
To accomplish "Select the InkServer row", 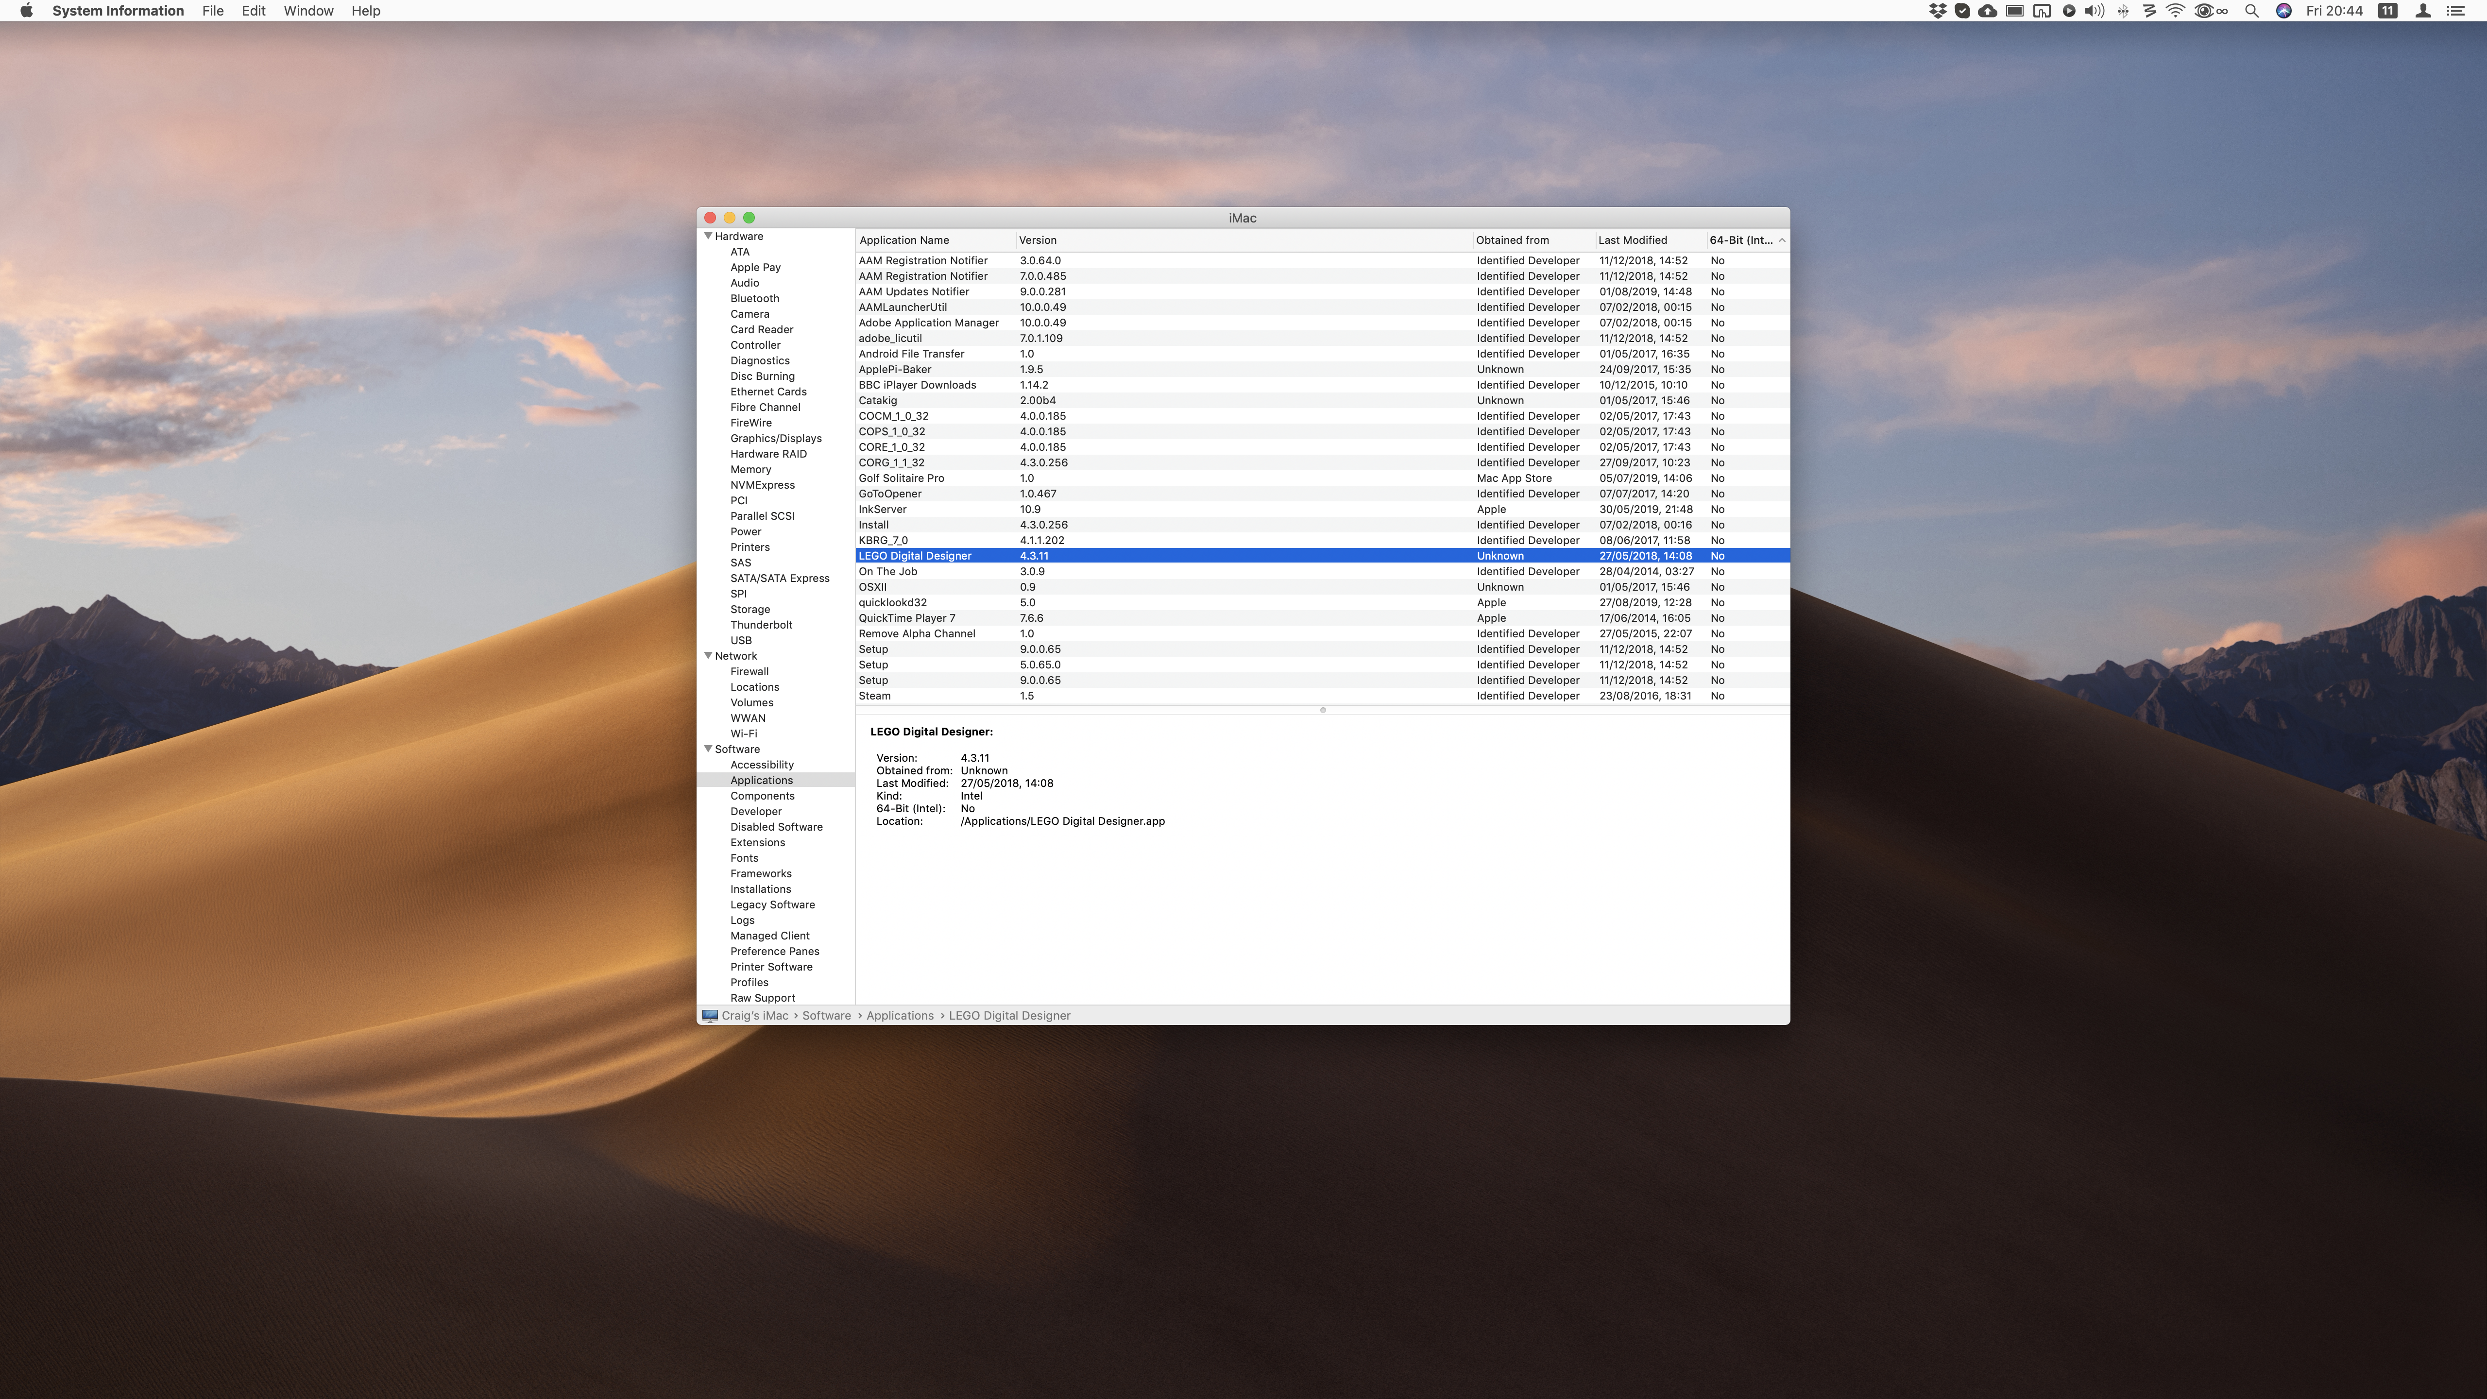I will (1323, 510).
